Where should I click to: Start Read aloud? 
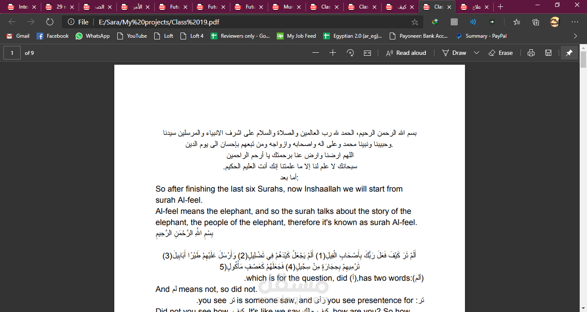pyautogui.click(x=406, y=53)
